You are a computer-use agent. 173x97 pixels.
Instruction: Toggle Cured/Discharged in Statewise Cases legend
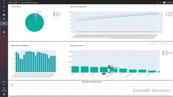168,53
